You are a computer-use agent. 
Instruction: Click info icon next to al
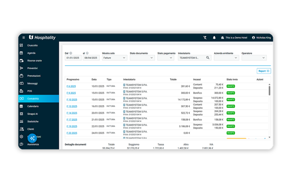click(87, 53)
